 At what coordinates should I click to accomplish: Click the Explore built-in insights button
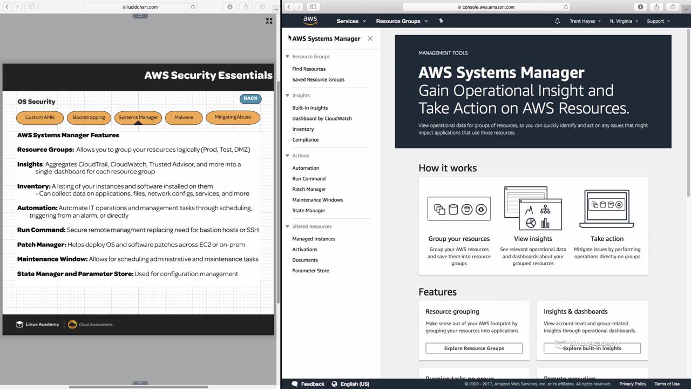(x=592, y=348)
